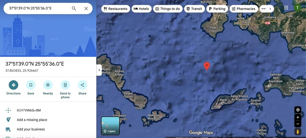Open the Google apps grid
Image resolution: width=306 pixels, height=138 pixels.
(x=286, y=8)
